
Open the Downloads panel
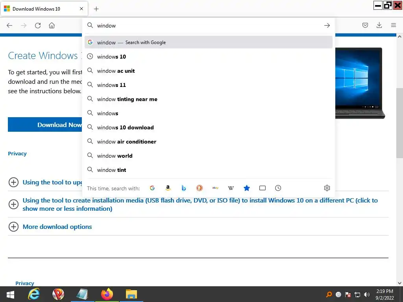(x=379, y=25)
